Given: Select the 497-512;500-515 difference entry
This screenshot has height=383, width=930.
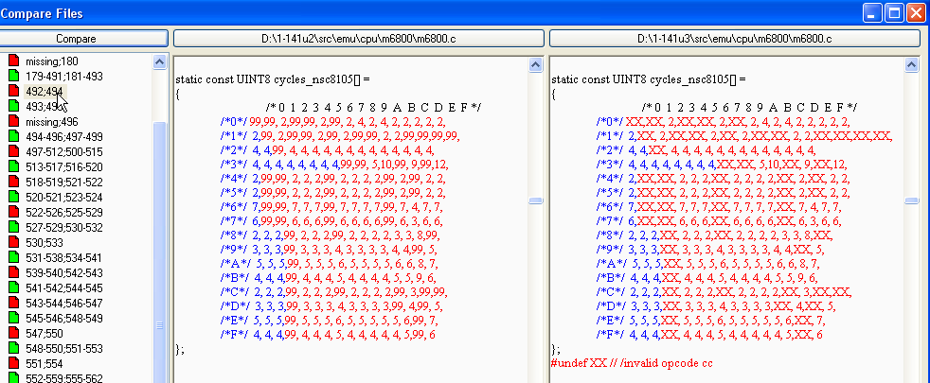Looking at the screenshot, I should point(64,151).
